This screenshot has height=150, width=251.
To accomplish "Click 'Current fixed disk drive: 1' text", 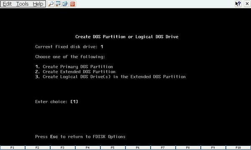I will [69, 47].
